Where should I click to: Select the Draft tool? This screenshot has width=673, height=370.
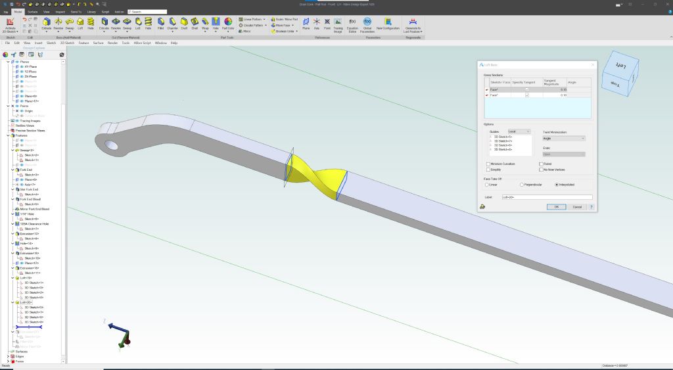click(x=184, y=24)
